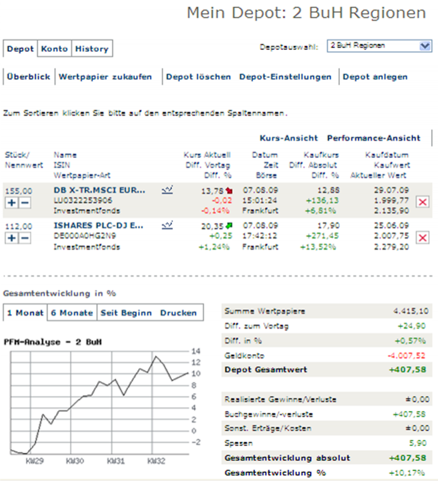Show 6 Monate chart period
This screenshot has height=481, width=438.
(72, 313)
